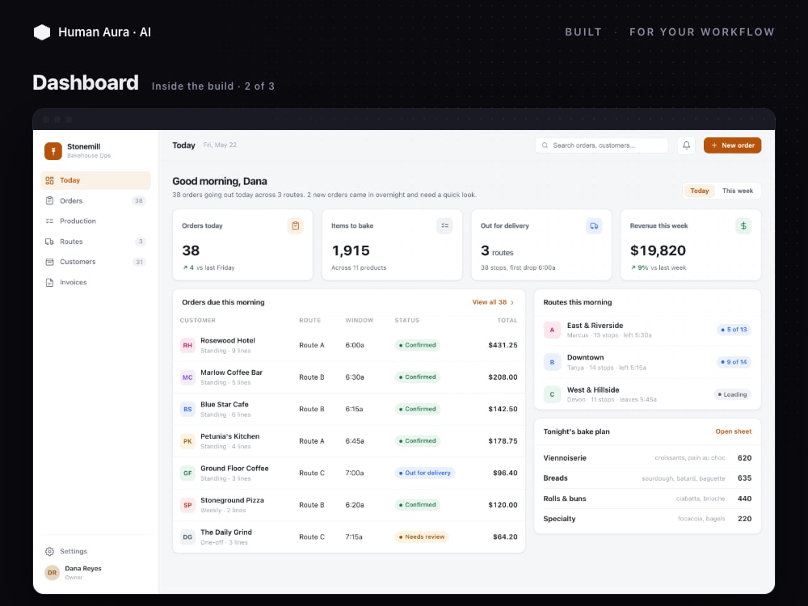Click the Settings gear icon
The image size is (808, 606).
coord(49,551)
